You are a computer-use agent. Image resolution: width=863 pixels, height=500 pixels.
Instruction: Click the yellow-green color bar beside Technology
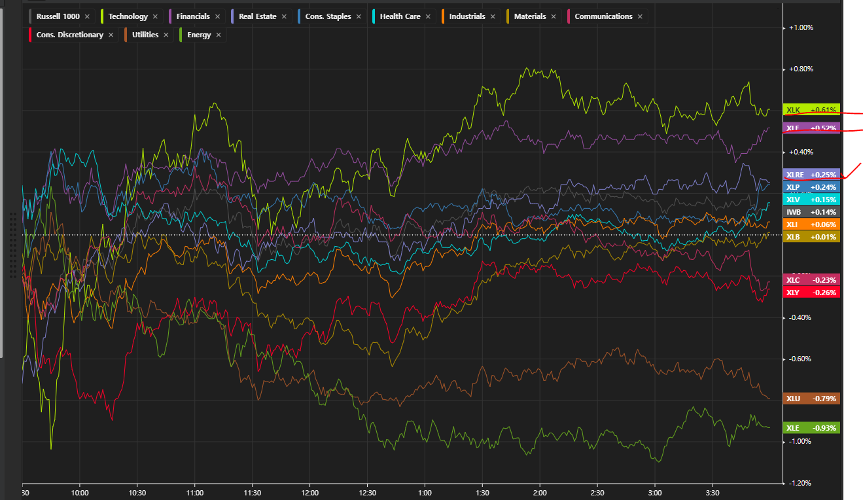coord(102,16)
